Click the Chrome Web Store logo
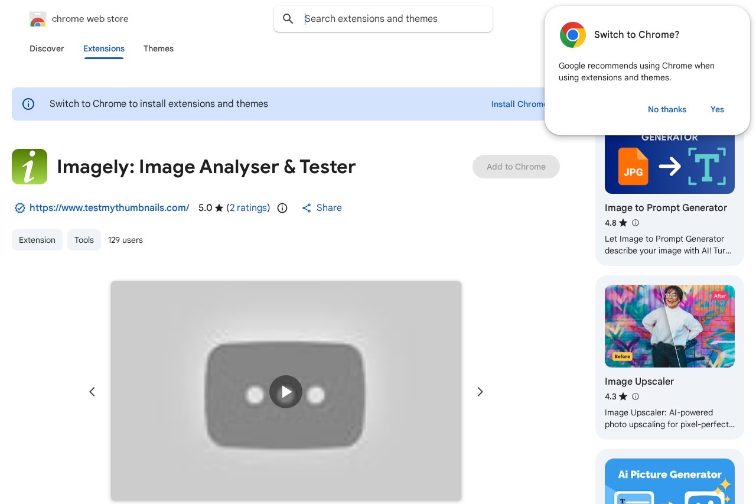The image size is (756, 504). [38, 19]
